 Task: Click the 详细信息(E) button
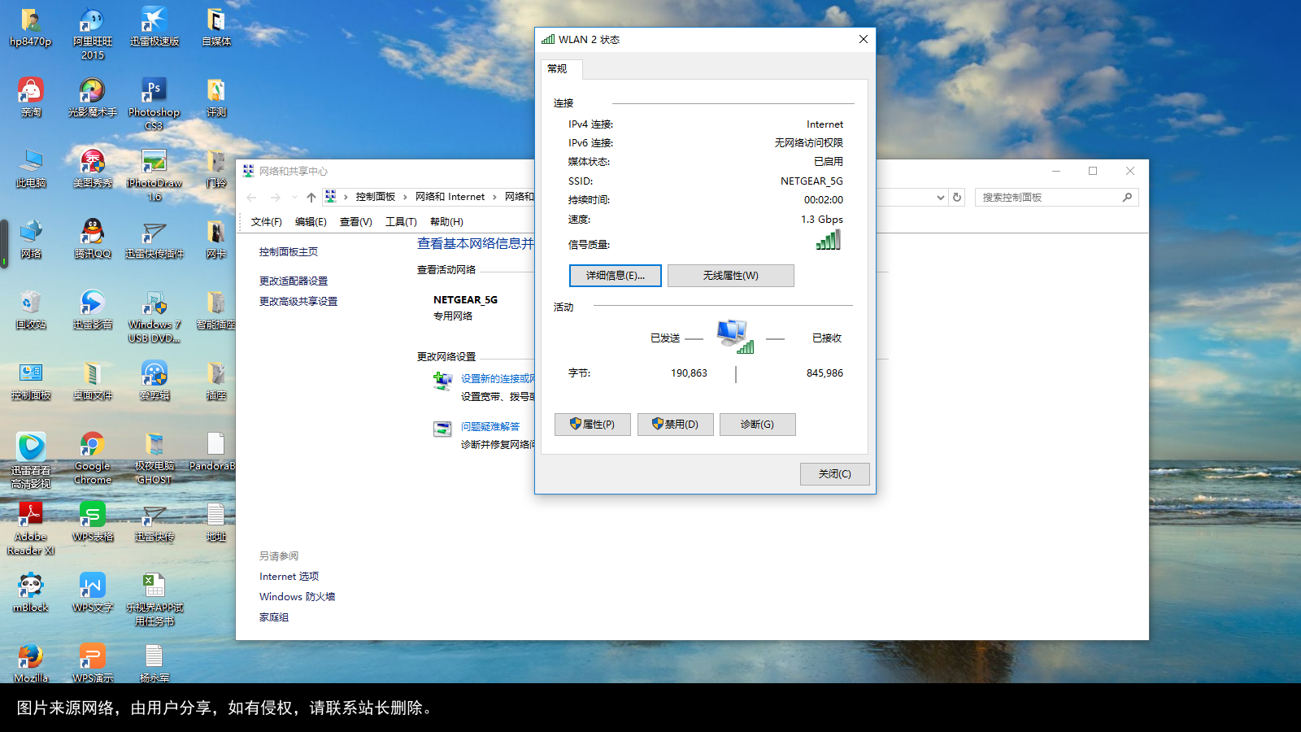point(615,276)
